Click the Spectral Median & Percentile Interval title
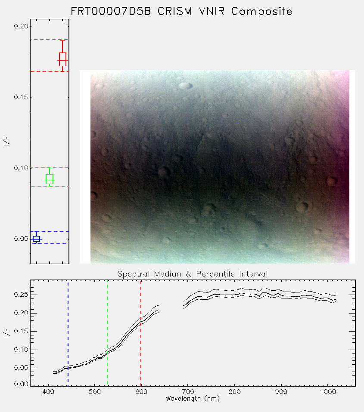The image size is (364, 412). pos(193,274)
